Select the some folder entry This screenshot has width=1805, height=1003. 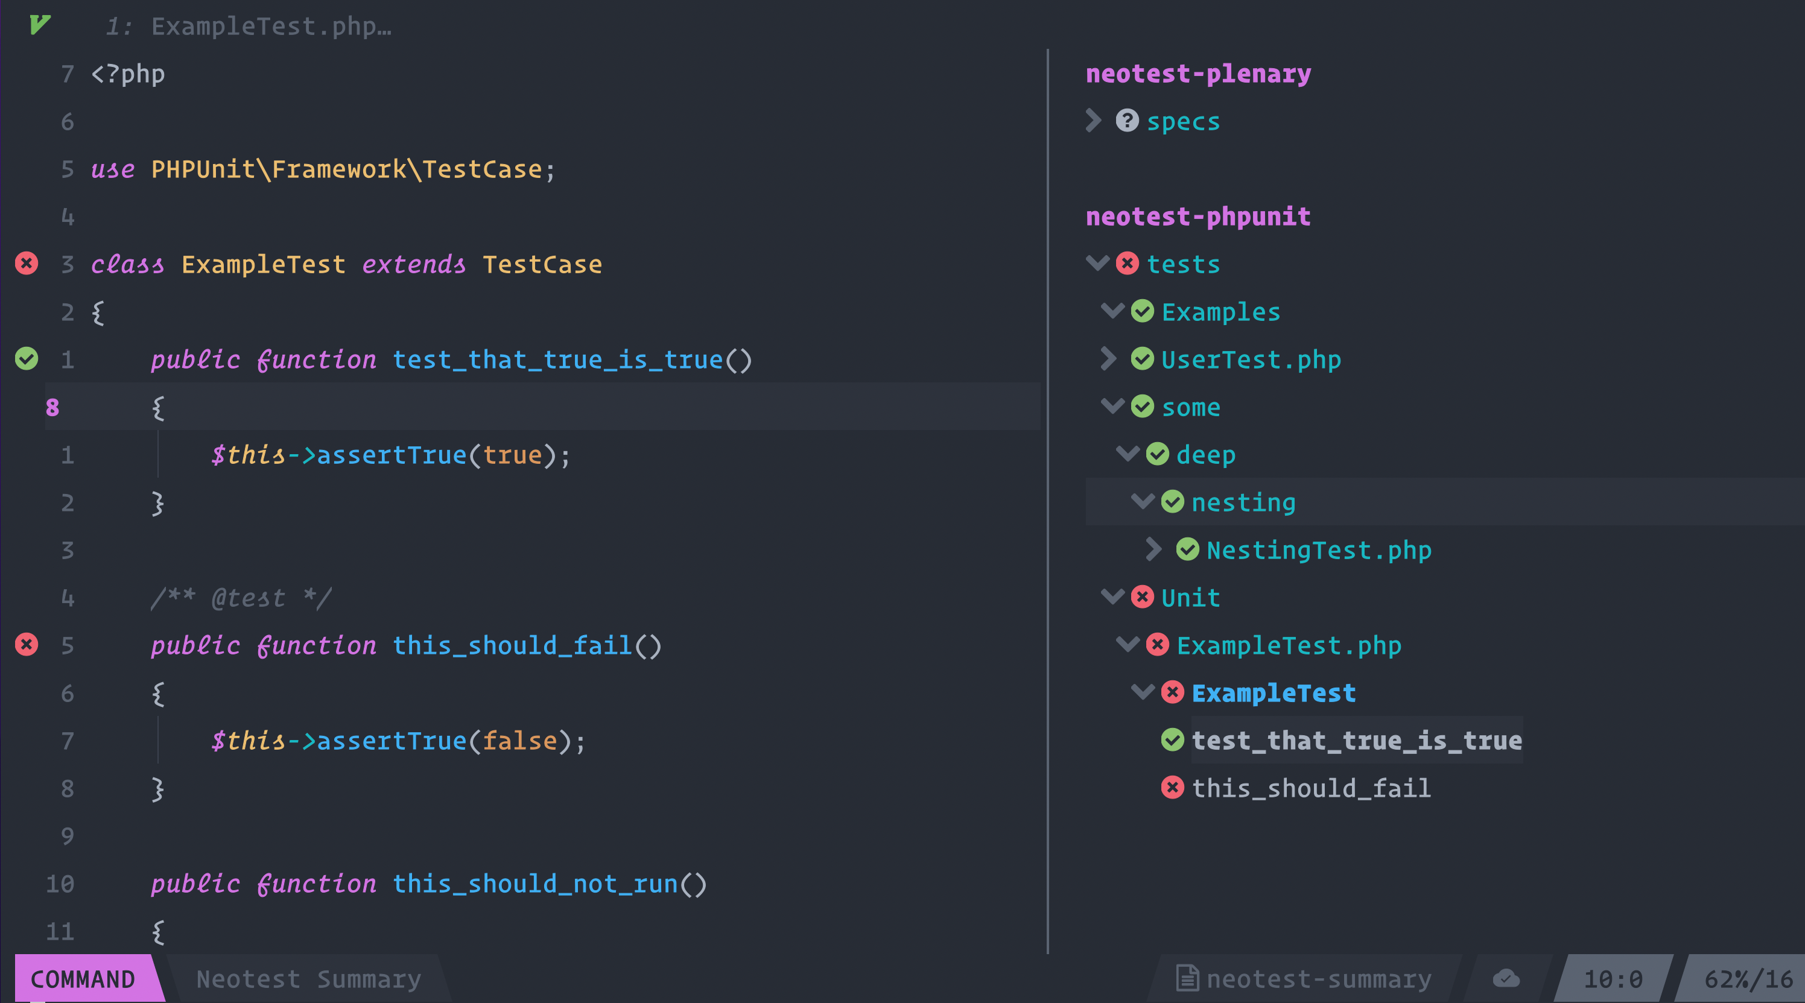pos(1190,407)
